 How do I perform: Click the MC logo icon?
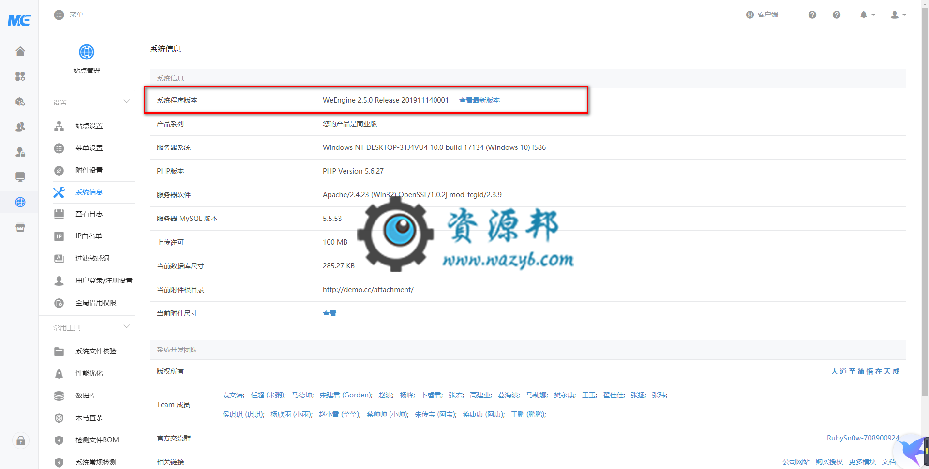coord(19,20)
